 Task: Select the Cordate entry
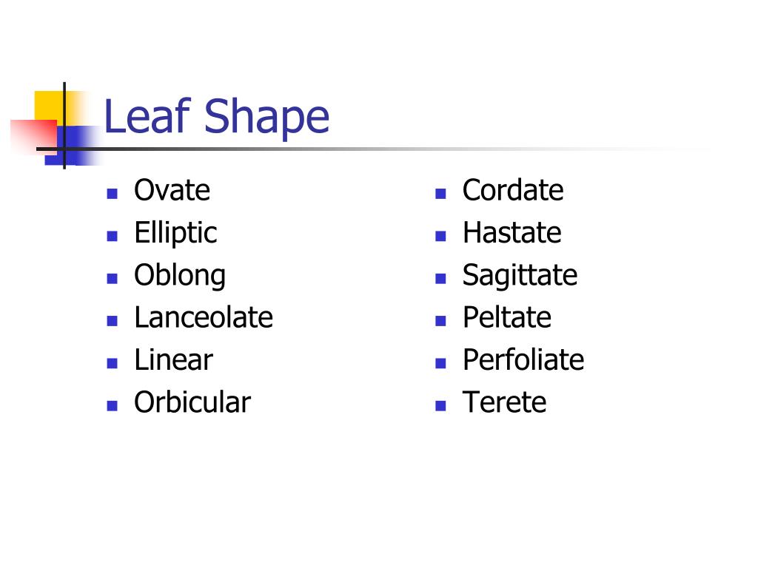[513, 190]
